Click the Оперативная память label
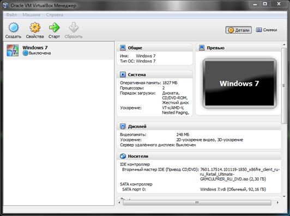This screenshot has height=216, width=290. click(x=141, y=83)
